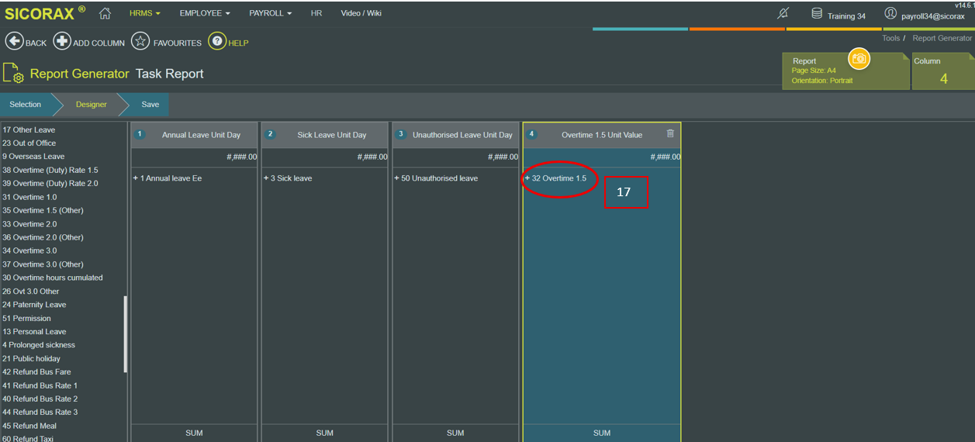Select 13 Personal Leave in list
The width and height of the screenshot is (975, 442).
click(34, 332)
